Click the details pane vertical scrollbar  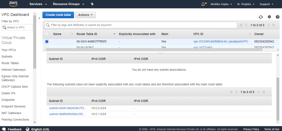click(278, 99)
